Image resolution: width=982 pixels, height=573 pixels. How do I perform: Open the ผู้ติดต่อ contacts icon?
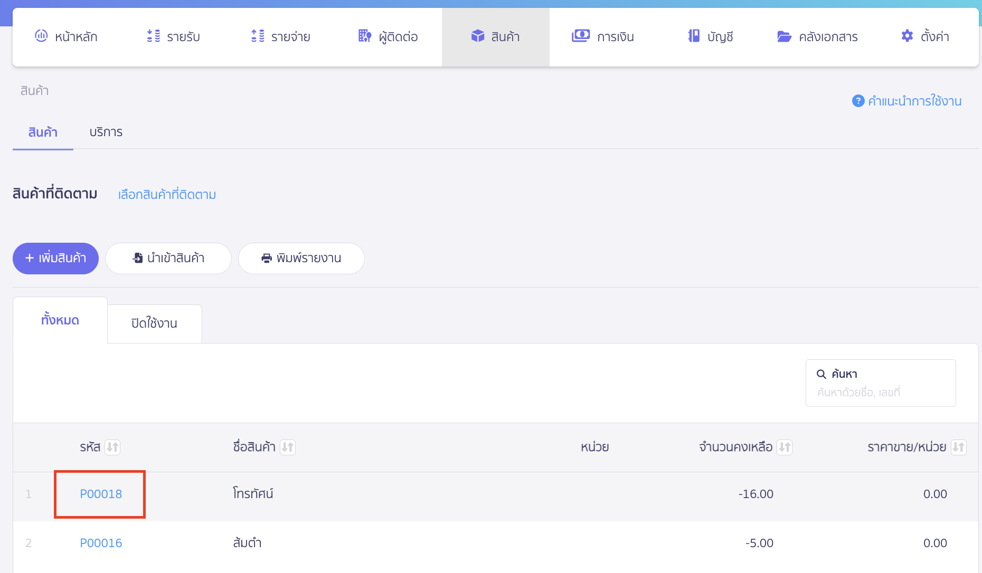tap(364, 36)
